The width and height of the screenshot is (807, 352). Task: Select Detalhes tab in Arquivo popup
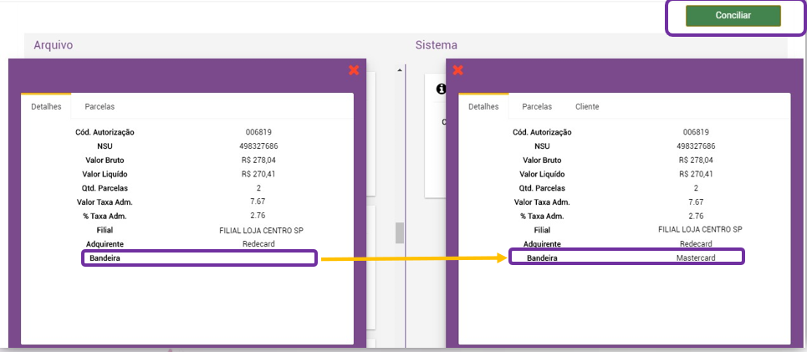(46, 107)
